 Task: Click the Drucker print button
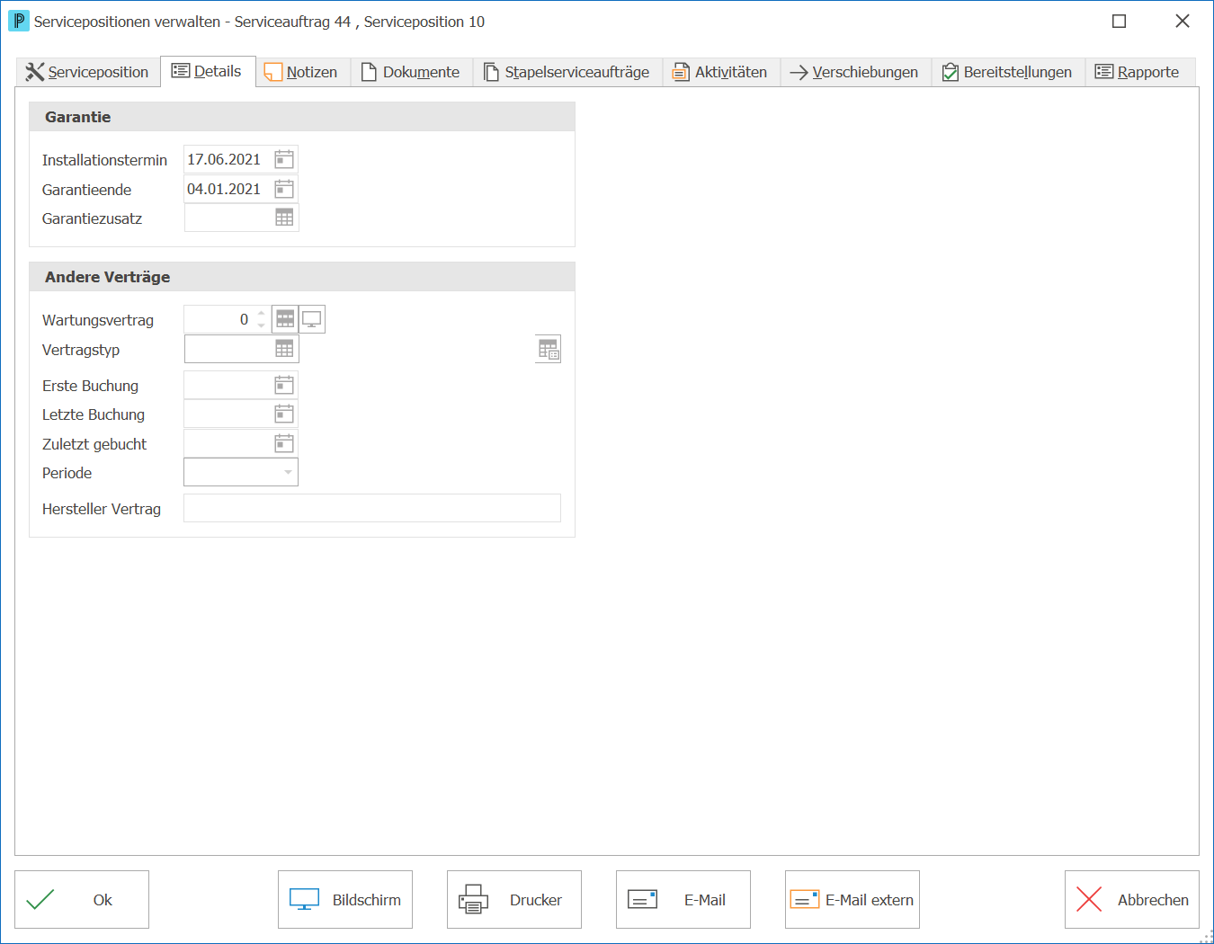514,899
